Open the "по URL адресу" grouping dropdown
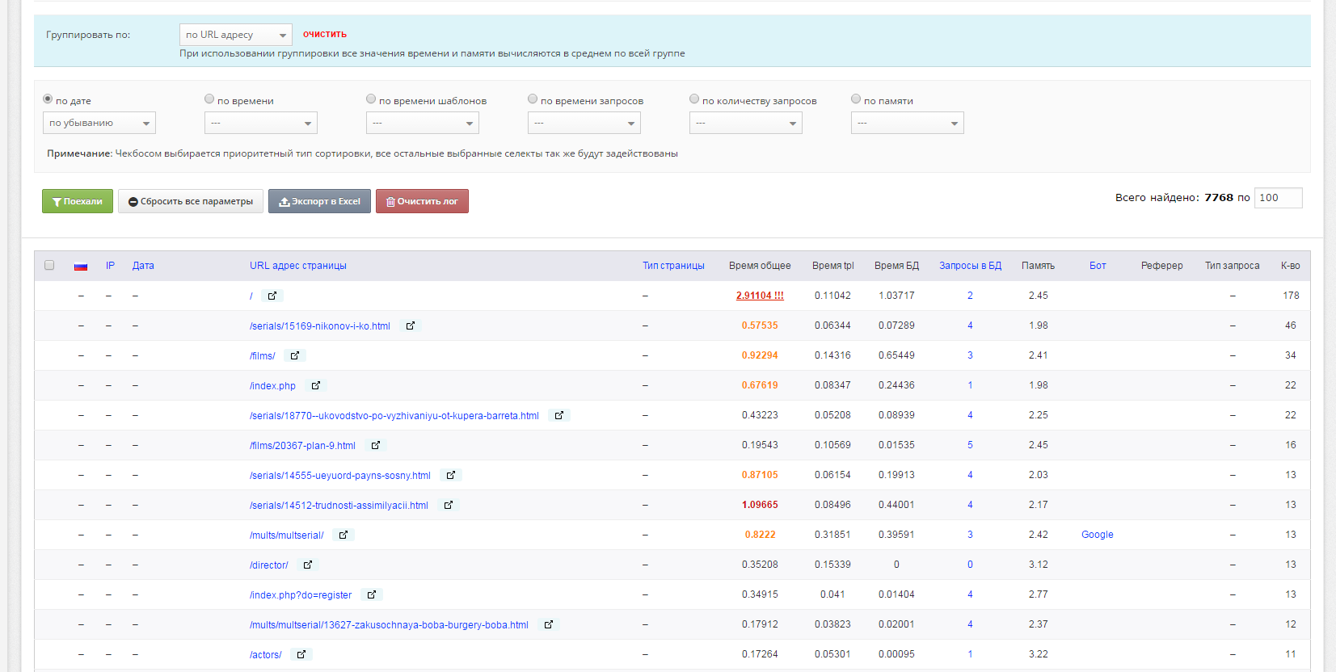This screenshot has height=672, width=1336. (x=236, y=35)
